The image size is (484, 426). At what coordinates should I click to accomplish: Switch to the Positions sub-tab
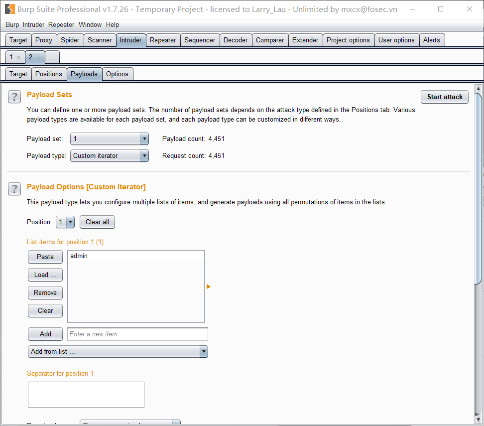coord(49,74)
